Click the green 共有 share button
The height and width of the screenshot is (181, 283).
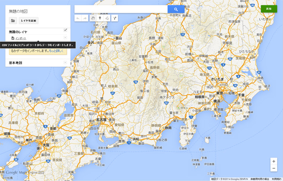[269, 9]
